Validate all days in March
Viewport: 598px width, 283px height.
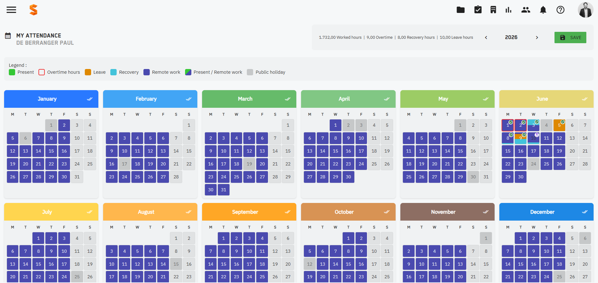pyautogui.click(x=287, y=99)
